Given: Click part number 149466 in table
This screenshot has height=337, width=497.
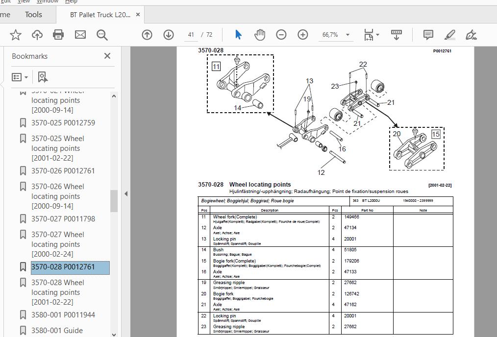Looking at the screenshot, I should pyautogui.click(x=351, y=217).
